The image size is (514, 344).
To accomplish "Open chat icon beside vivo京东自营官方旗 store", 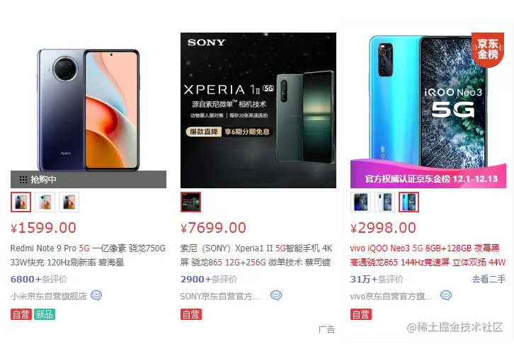I will pyautogui.click(x=446, y=295).
